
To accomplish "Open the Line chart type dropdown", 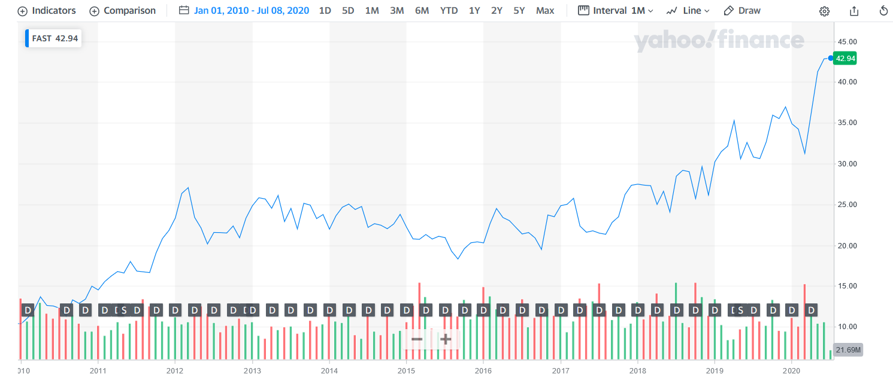I will tap(688, 11).
